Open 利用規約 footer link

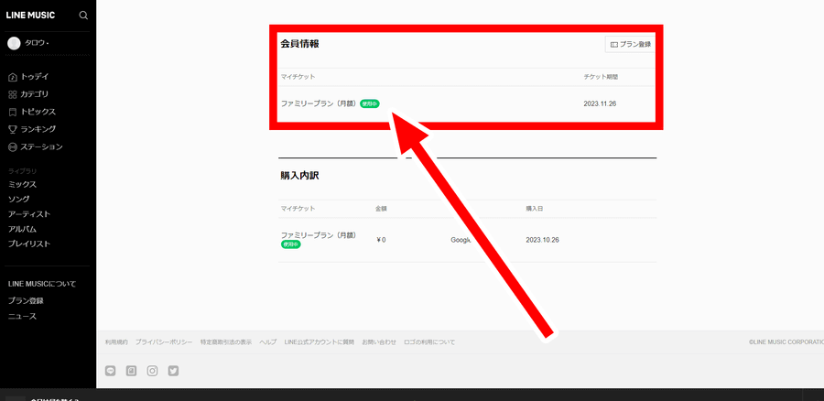(116, 342)
